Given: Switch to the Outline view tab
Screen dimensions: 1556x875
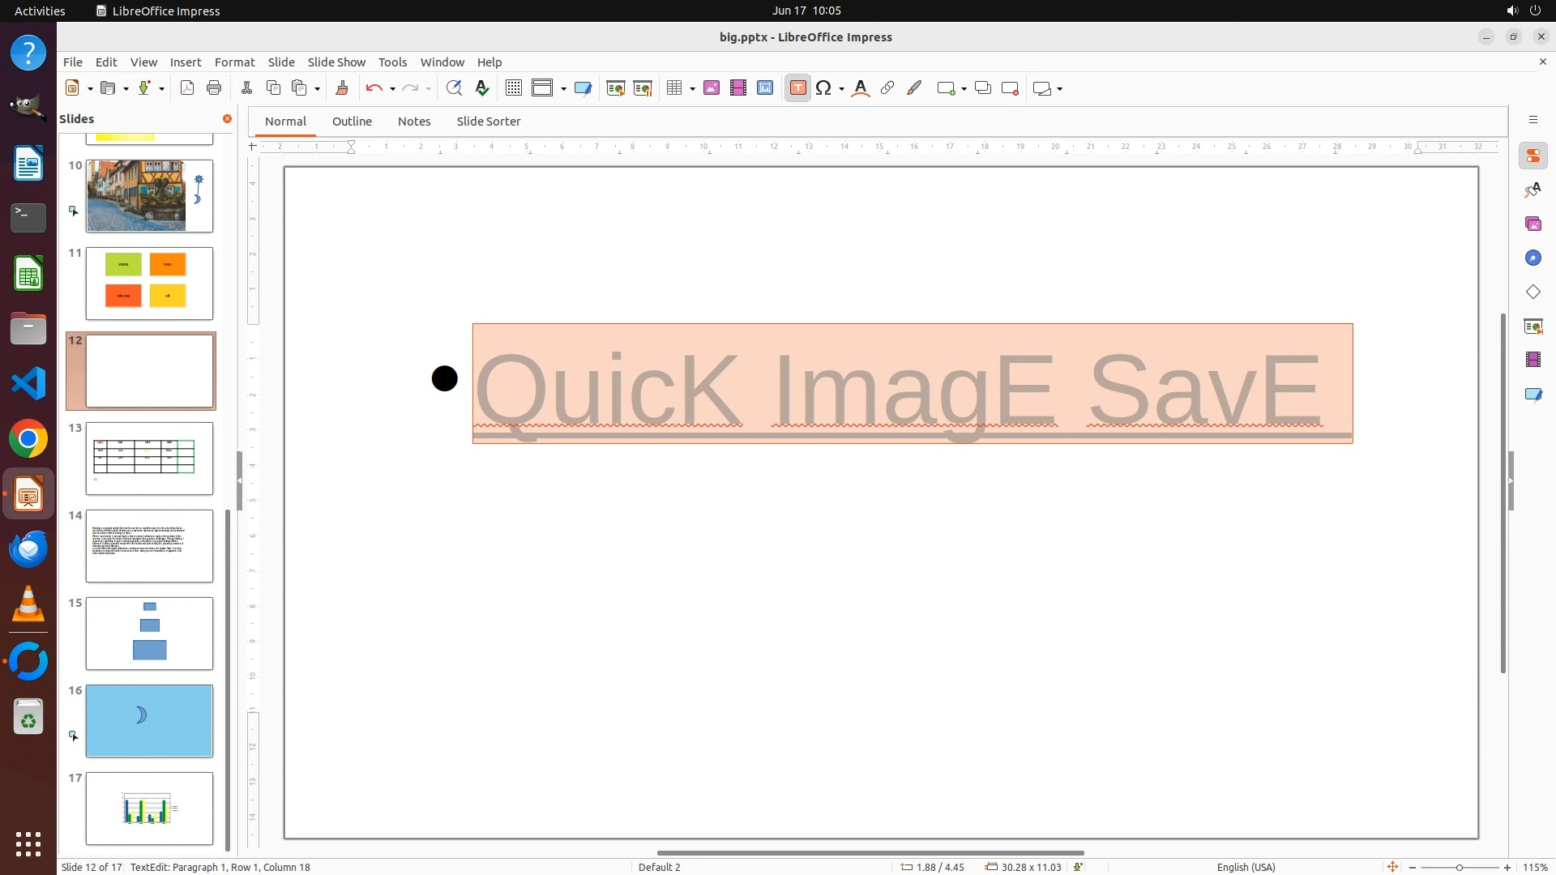Looking at the screenshot, I should click(352, 122).
